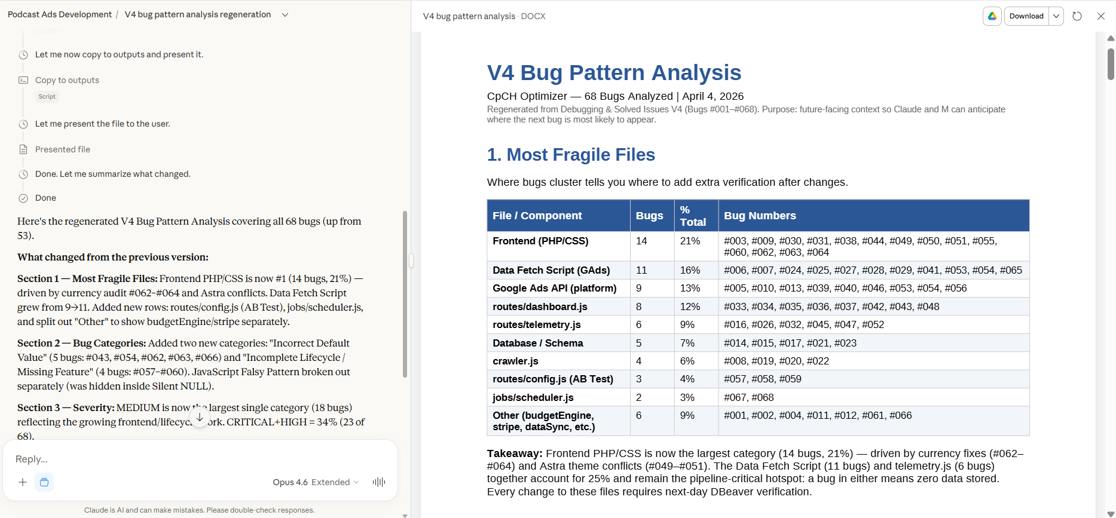Image resolution: width=1116 pixels, height=518 pixels.
Task: Open the Opus 4.6 Extended model selector
Action: [316, 482]
